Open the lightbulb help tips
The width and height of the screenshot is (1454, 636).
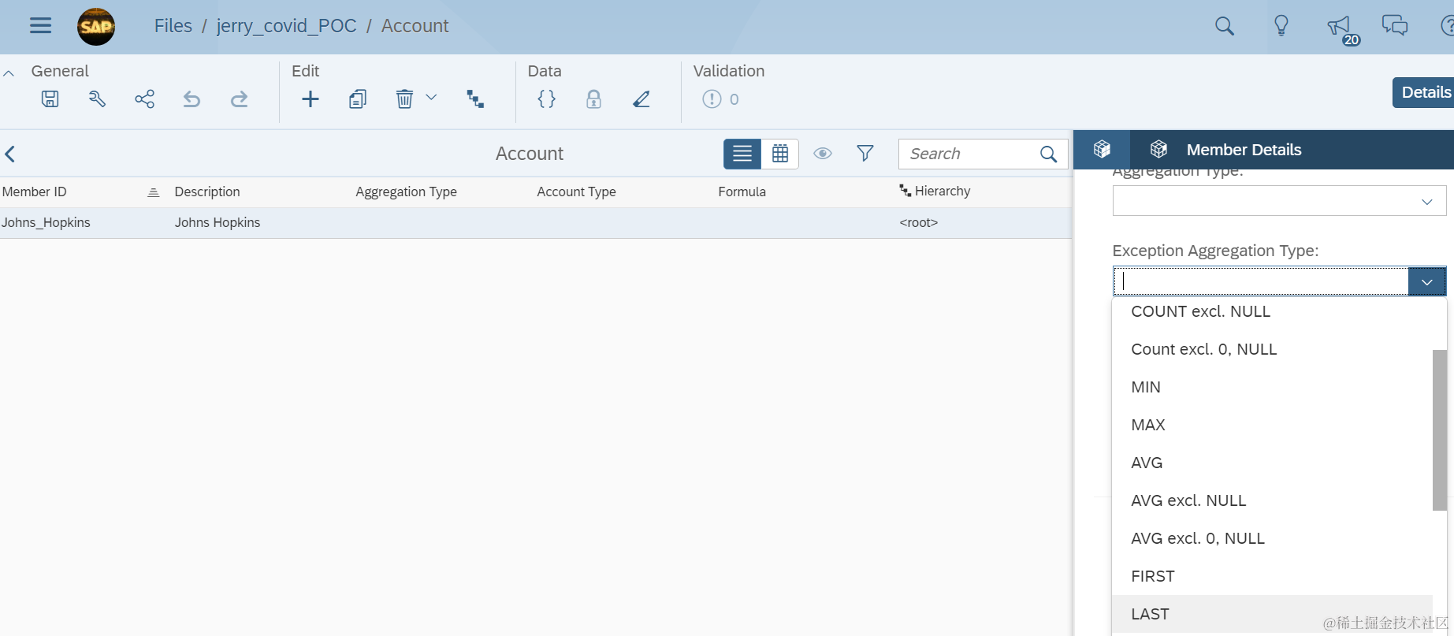coord(1281,26)
